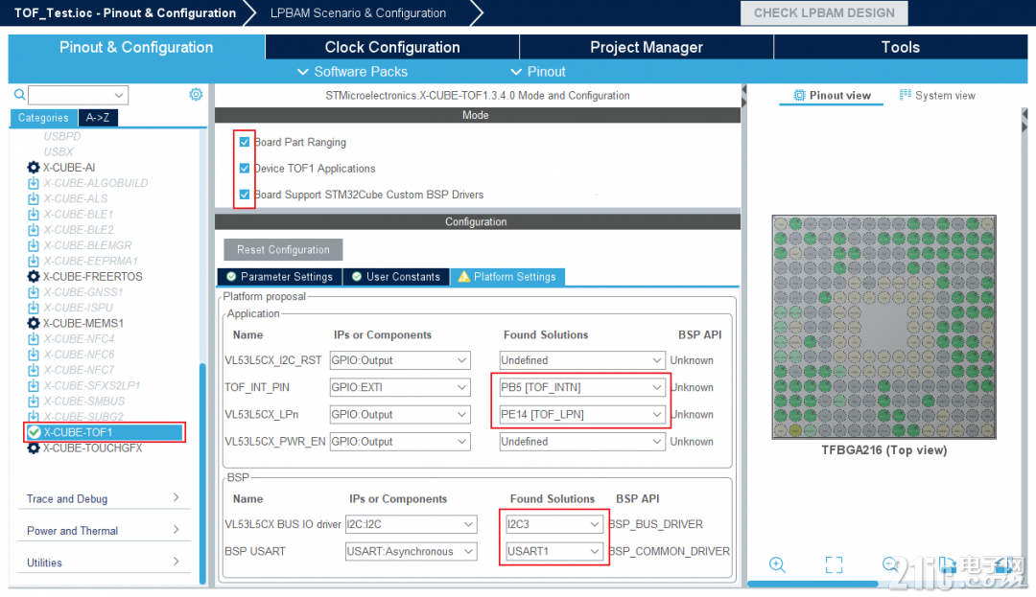Zoom in on the pinout chip view

pyautogui.click(x=778, y=564)
